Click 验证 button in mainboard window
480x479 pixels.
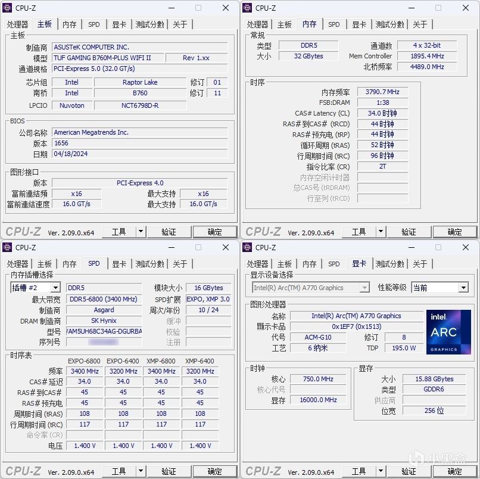pos(169,232)
